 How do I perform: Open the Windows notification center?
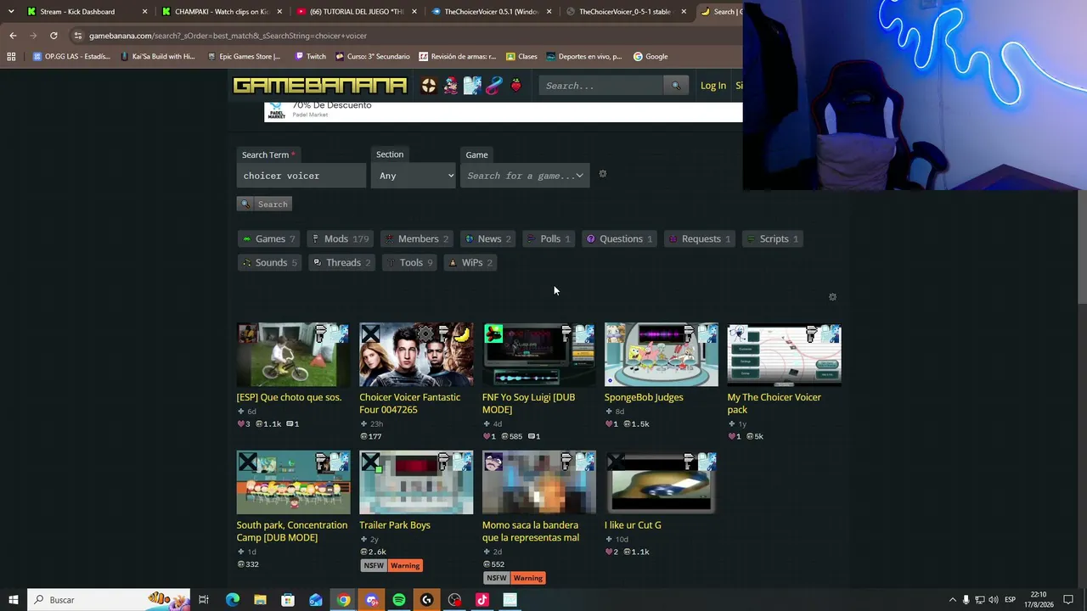(1068, 600)
